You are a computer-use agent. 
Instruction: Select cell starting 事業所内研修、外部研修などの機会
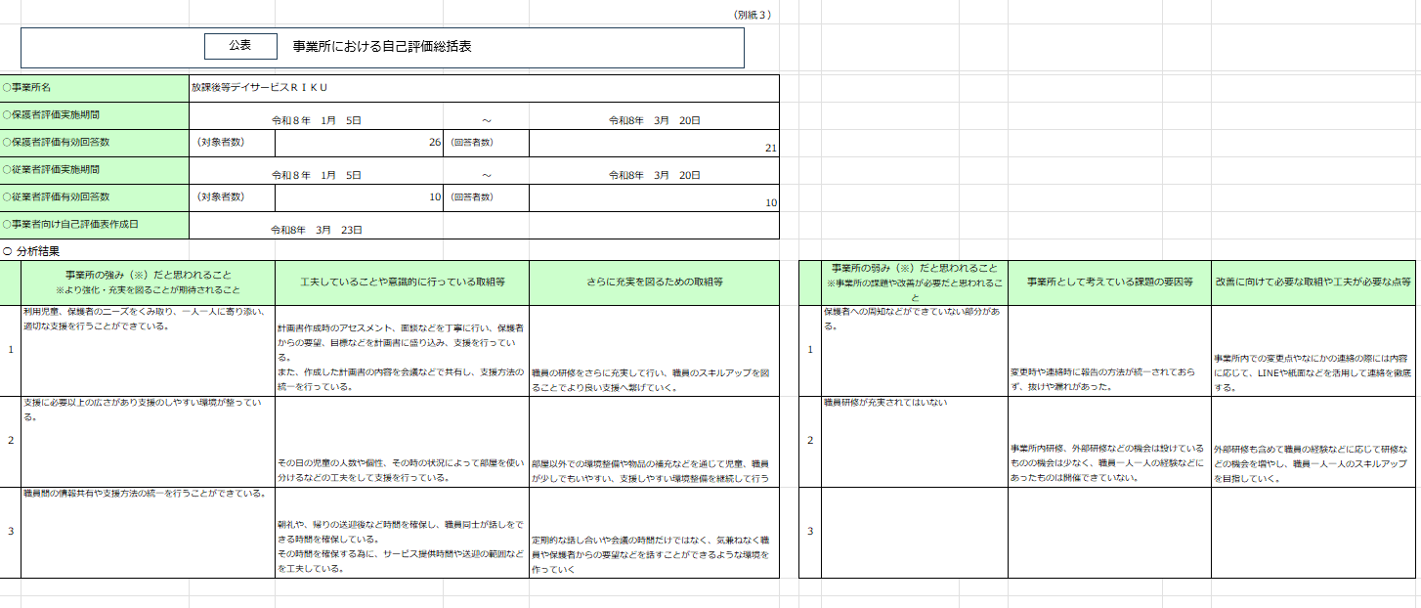coord(1109,441)
